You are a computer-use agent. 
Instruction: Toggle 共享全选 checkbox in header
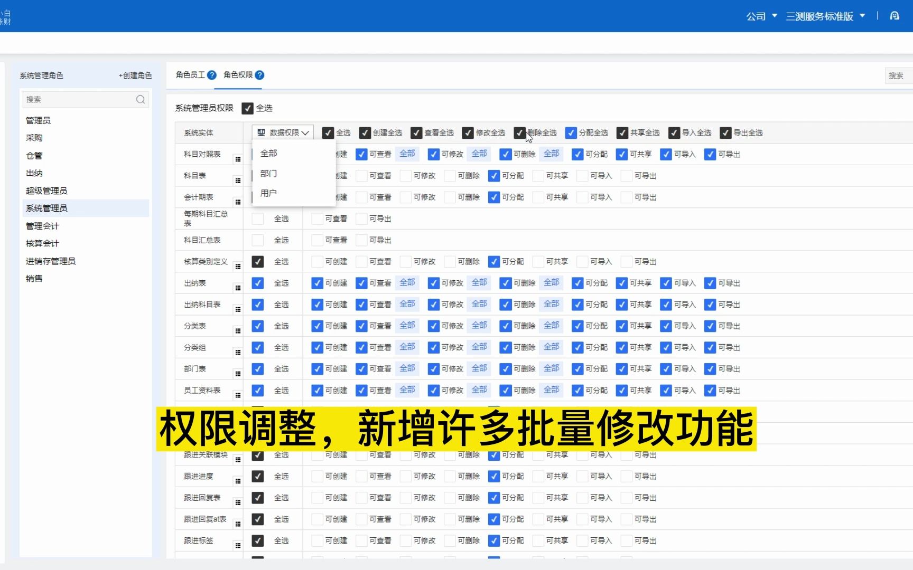(x=622, y=132)
